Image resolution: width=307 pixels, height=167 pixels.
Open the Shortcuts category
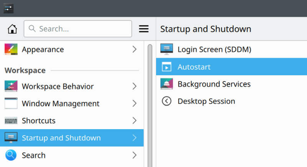[72, 121]
